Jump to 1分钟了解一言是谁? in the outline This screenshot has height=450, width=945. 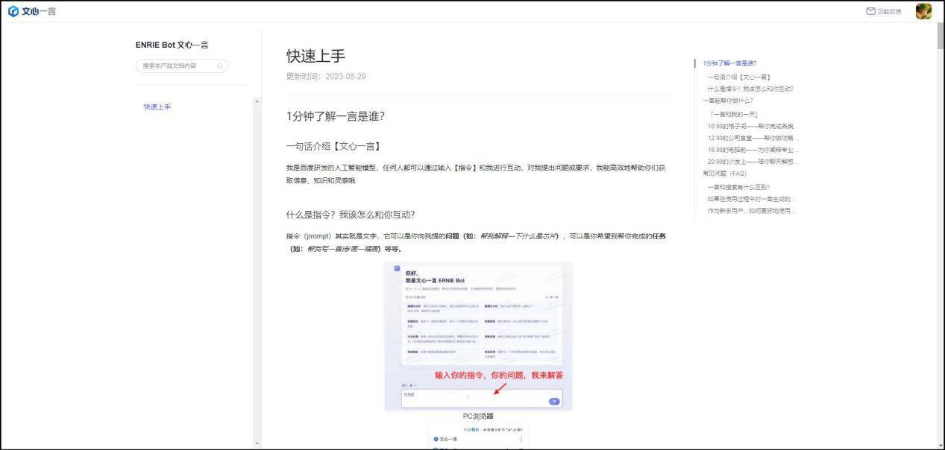pos(729,63)
